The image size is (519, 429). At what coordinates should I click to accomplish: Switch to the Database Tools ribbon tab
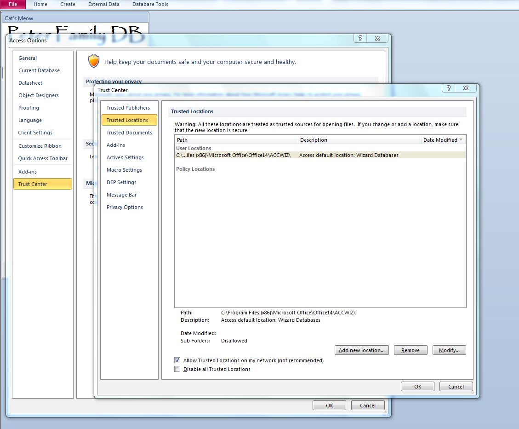[x=150, y=4]
